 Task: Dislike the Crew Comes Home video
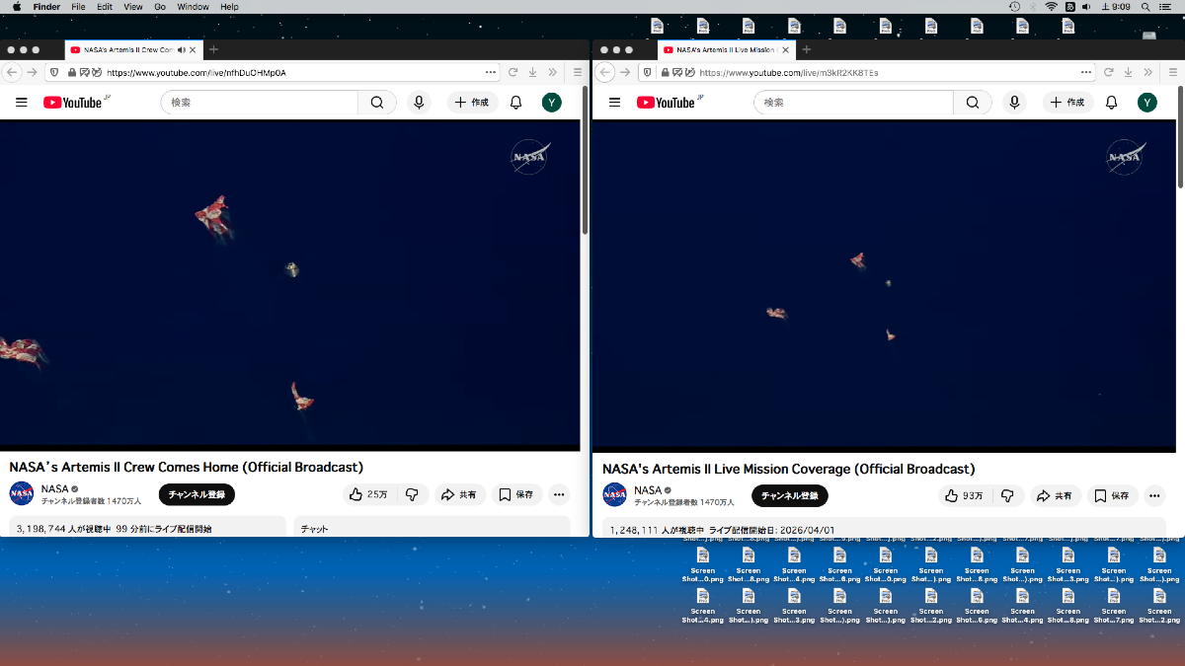(412, 494)
